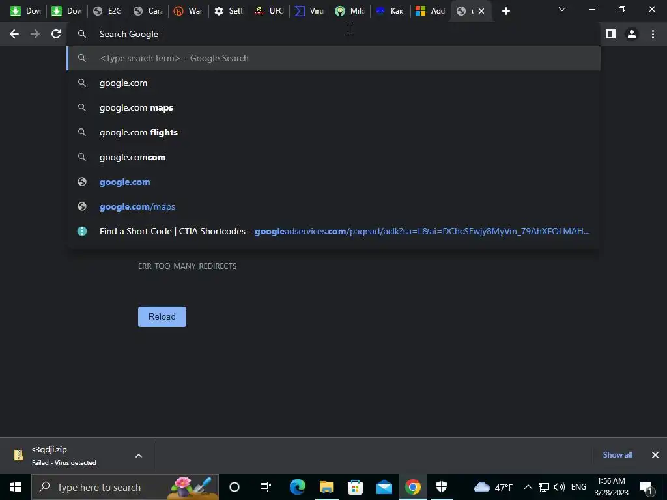Open Task View in the taskbar

[x=266, y=487]
